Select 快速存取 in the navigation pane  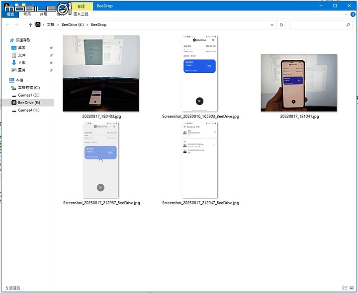[23, 40]
